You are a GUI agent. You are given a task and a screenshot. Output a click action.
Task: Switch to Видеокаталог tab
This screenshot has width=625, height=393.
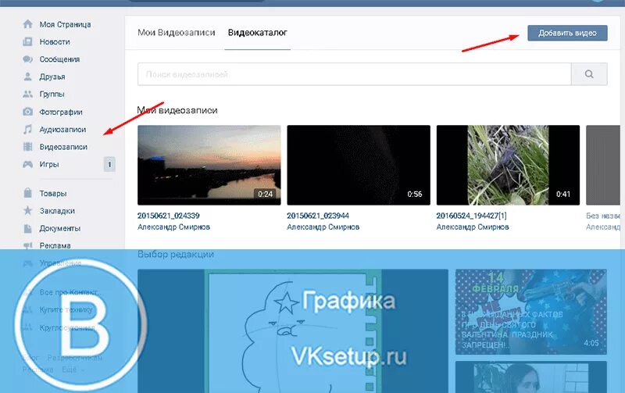258,33
